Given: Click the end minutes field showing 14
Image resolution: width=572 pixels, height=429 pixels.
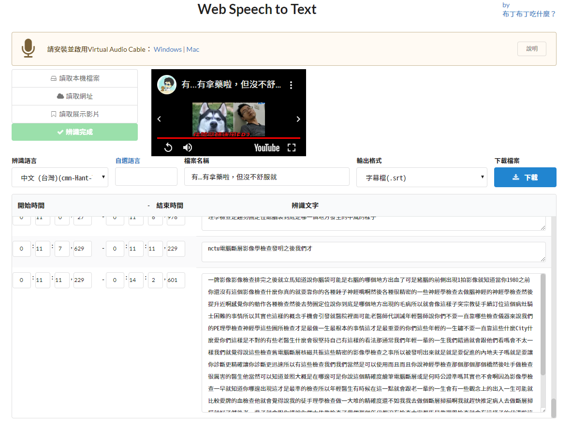Looking at the screenshot, I should pos(136,280).
